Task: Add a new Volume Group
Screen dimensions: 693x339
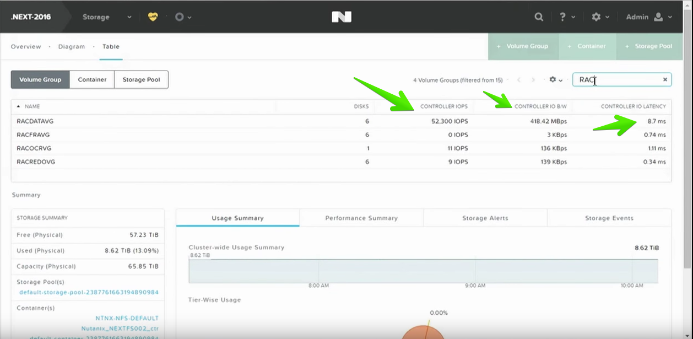Action: coord(523,46)
